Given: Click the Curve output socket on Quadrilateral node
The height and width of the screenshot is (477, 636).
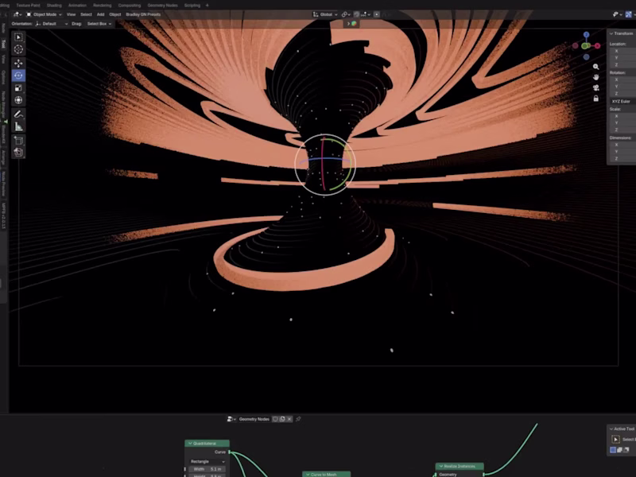Looking at the screenshot, I should 229,452.
